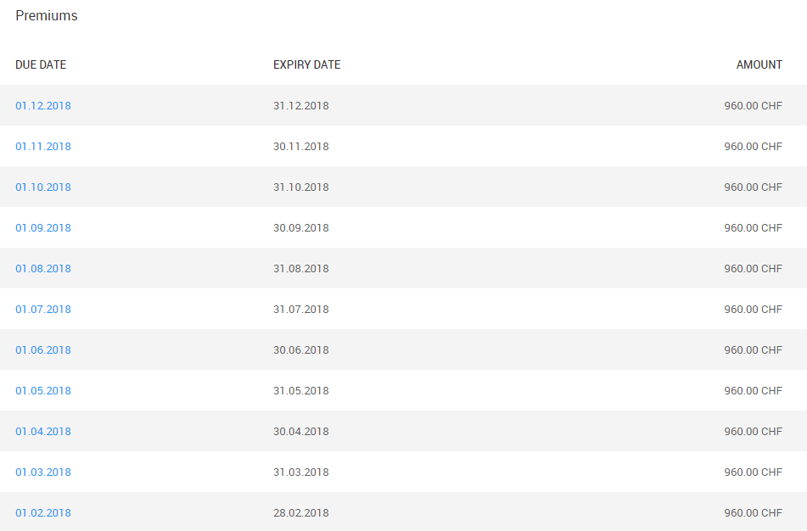Click the amount in the 01.07.2018 row
The image size is (807, 531).
[x=753, y=309]
